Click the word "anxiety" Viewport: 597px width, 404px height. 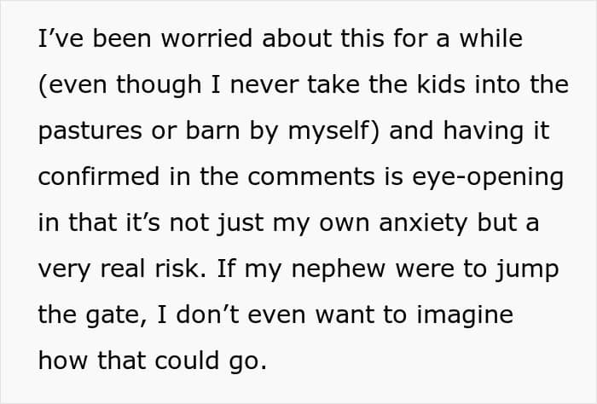click(423, 223)
